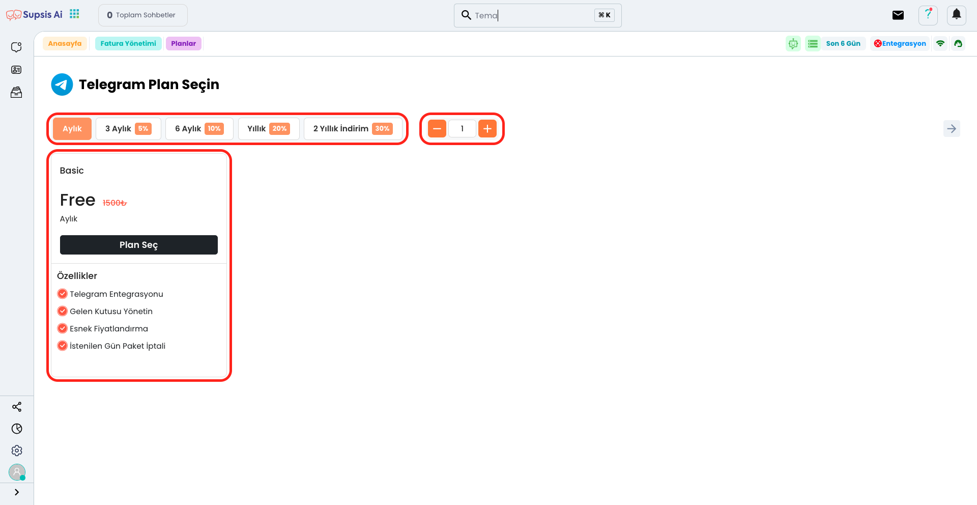This screenshot has height=505, width=977.
Task: Open the pie chart reports icon
Action: click(17, 429)
